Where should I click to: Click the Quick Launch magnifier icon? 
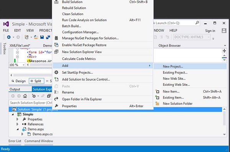click(197, 23)
